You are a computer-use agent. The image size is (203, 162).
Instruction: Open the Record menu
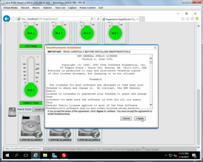pyautogui.click(x=25, y=8)
